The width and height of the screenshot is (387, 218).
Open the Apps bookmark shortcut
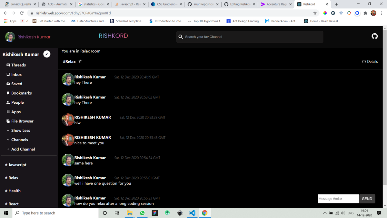(10, 21)
